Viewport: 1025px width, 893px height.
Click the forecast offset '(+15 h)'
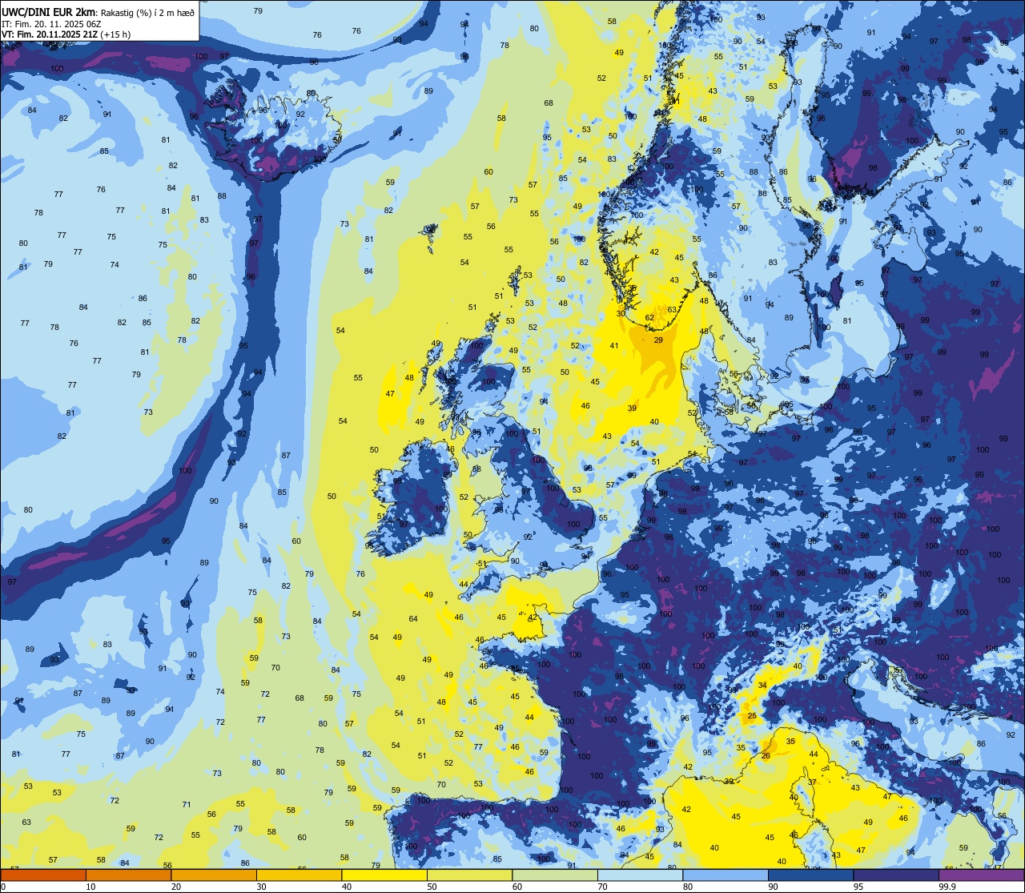click(115, 34)
